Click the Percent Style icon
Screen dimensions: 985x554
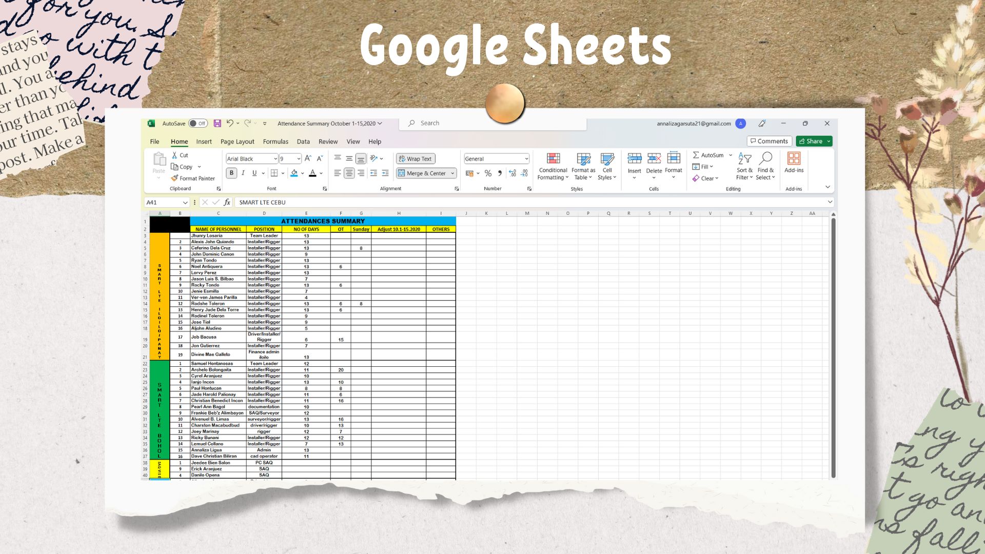tap(488, 173)
